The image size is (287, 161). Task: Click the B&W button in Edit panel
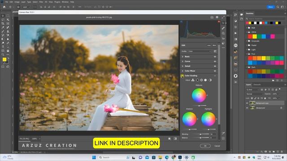pyautogui.click(x=214, y=45)
